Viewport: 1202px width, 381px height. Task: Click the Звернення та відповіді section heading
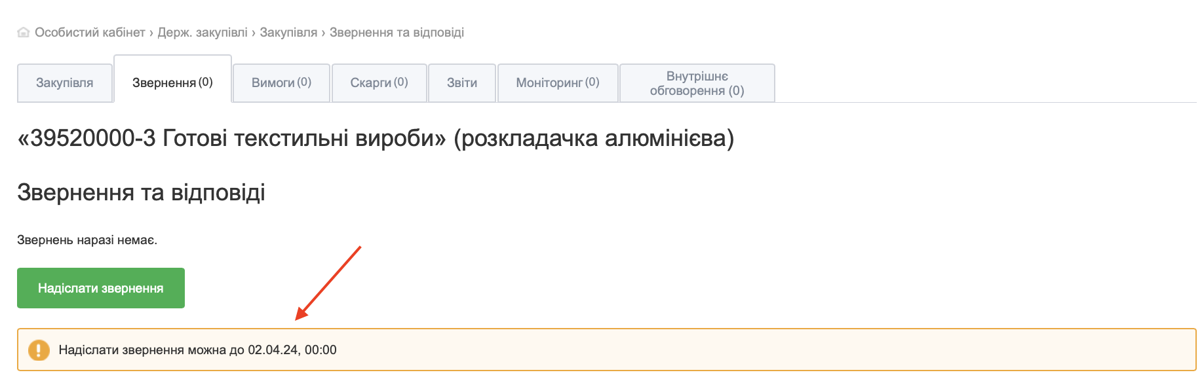tap(141, 192)
